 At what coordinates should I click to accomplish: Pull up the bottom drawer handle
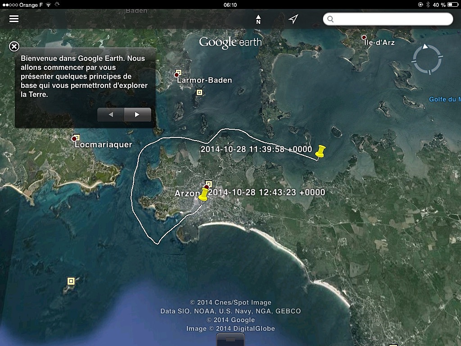pos(230,340)
